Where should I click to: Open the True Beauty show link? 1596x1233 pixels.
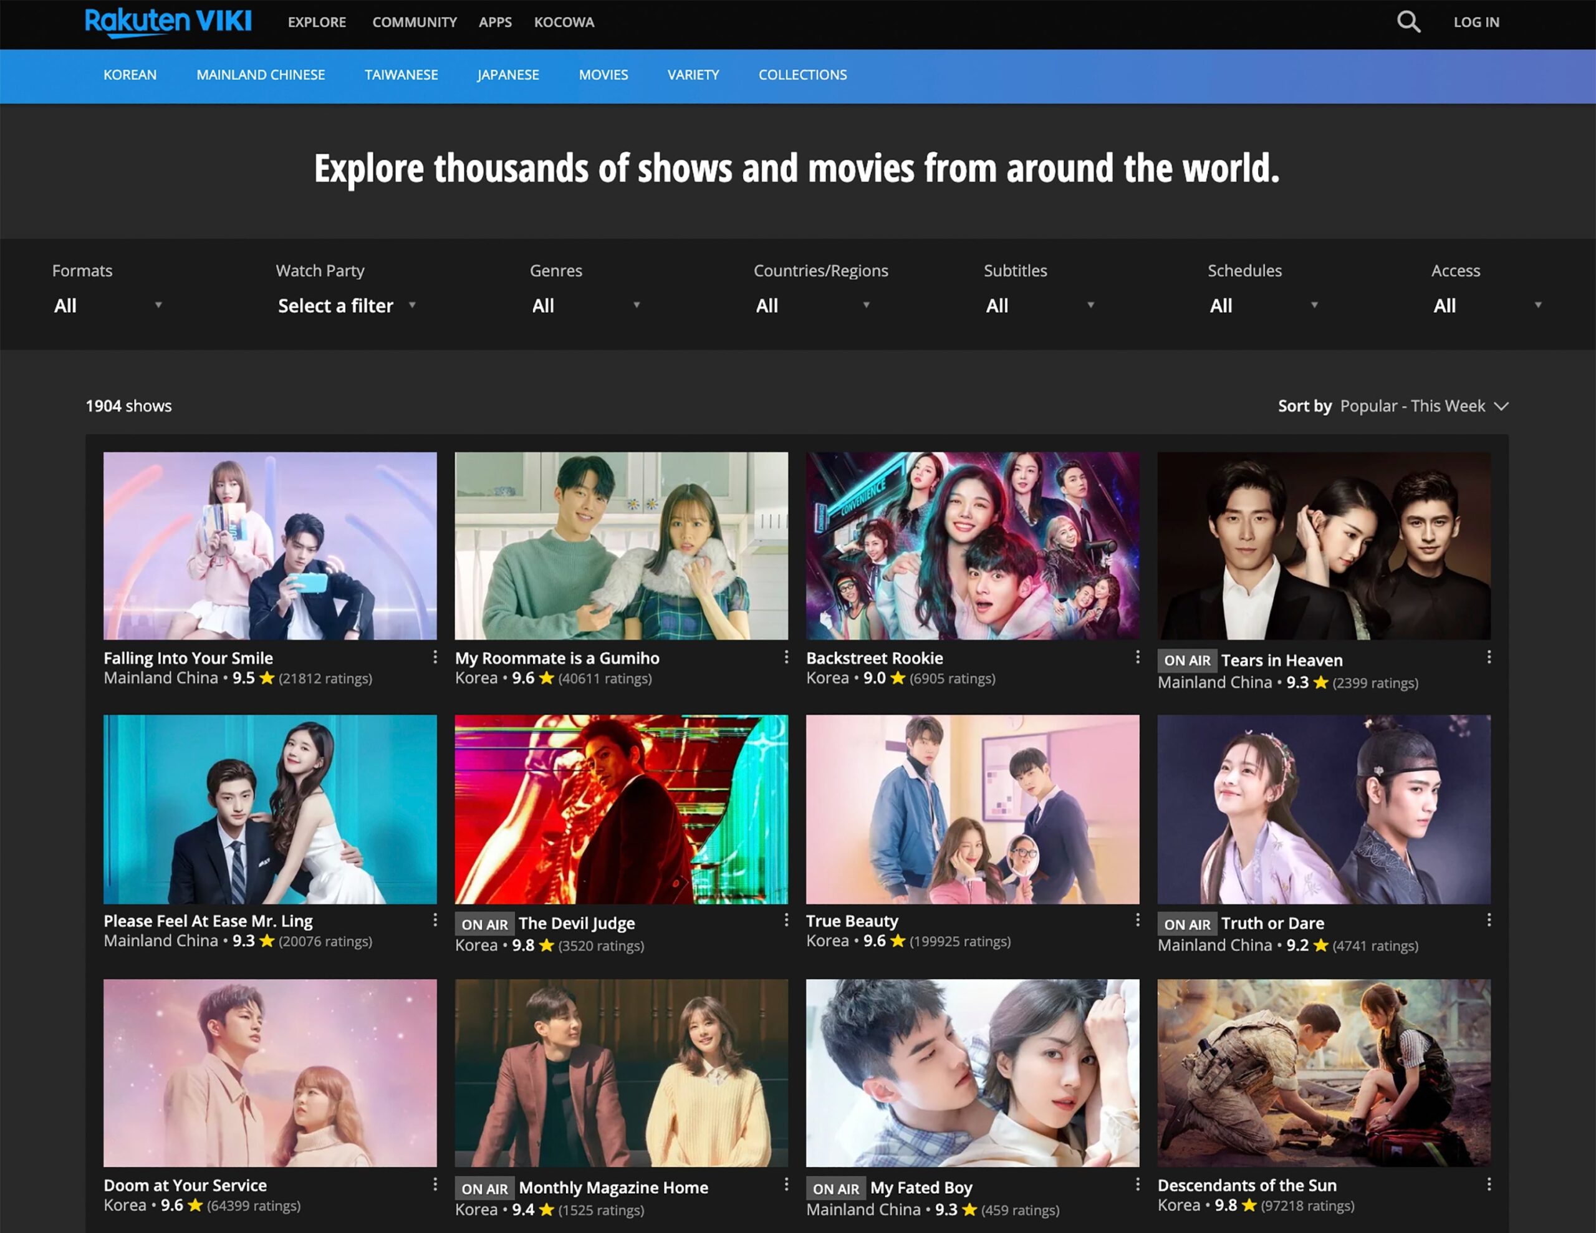[x=852, y=920]
